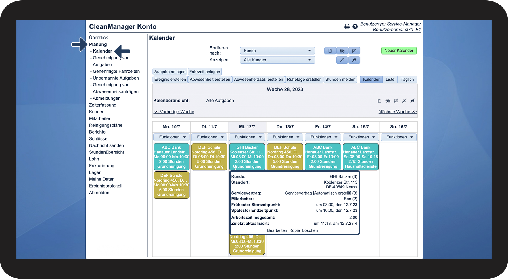Toggle the document filter button beside Sortieren
508x279 pixels.
[x=330, y=51]
